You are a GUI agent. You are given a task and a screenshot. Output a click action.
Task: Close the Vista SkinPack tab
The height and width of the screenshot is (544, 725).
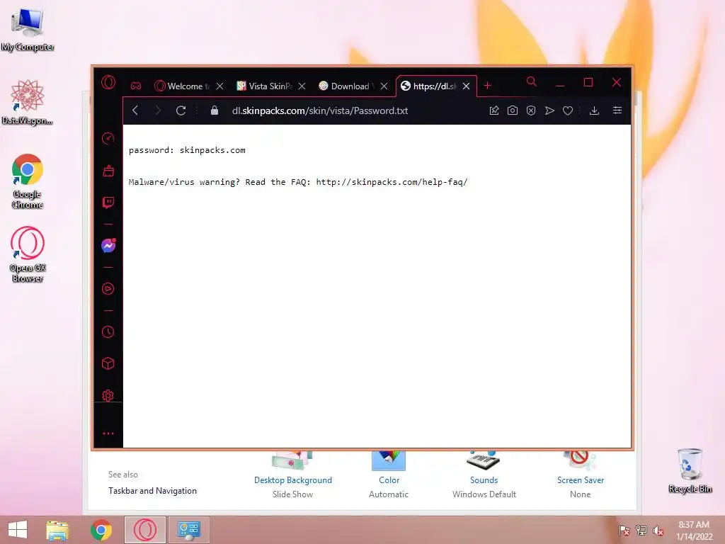[x=302, y=86]
